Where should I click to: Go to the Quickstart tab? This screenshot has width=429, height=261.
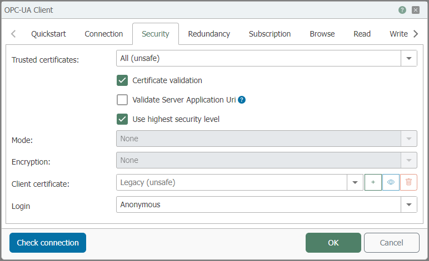pos(48,34)
